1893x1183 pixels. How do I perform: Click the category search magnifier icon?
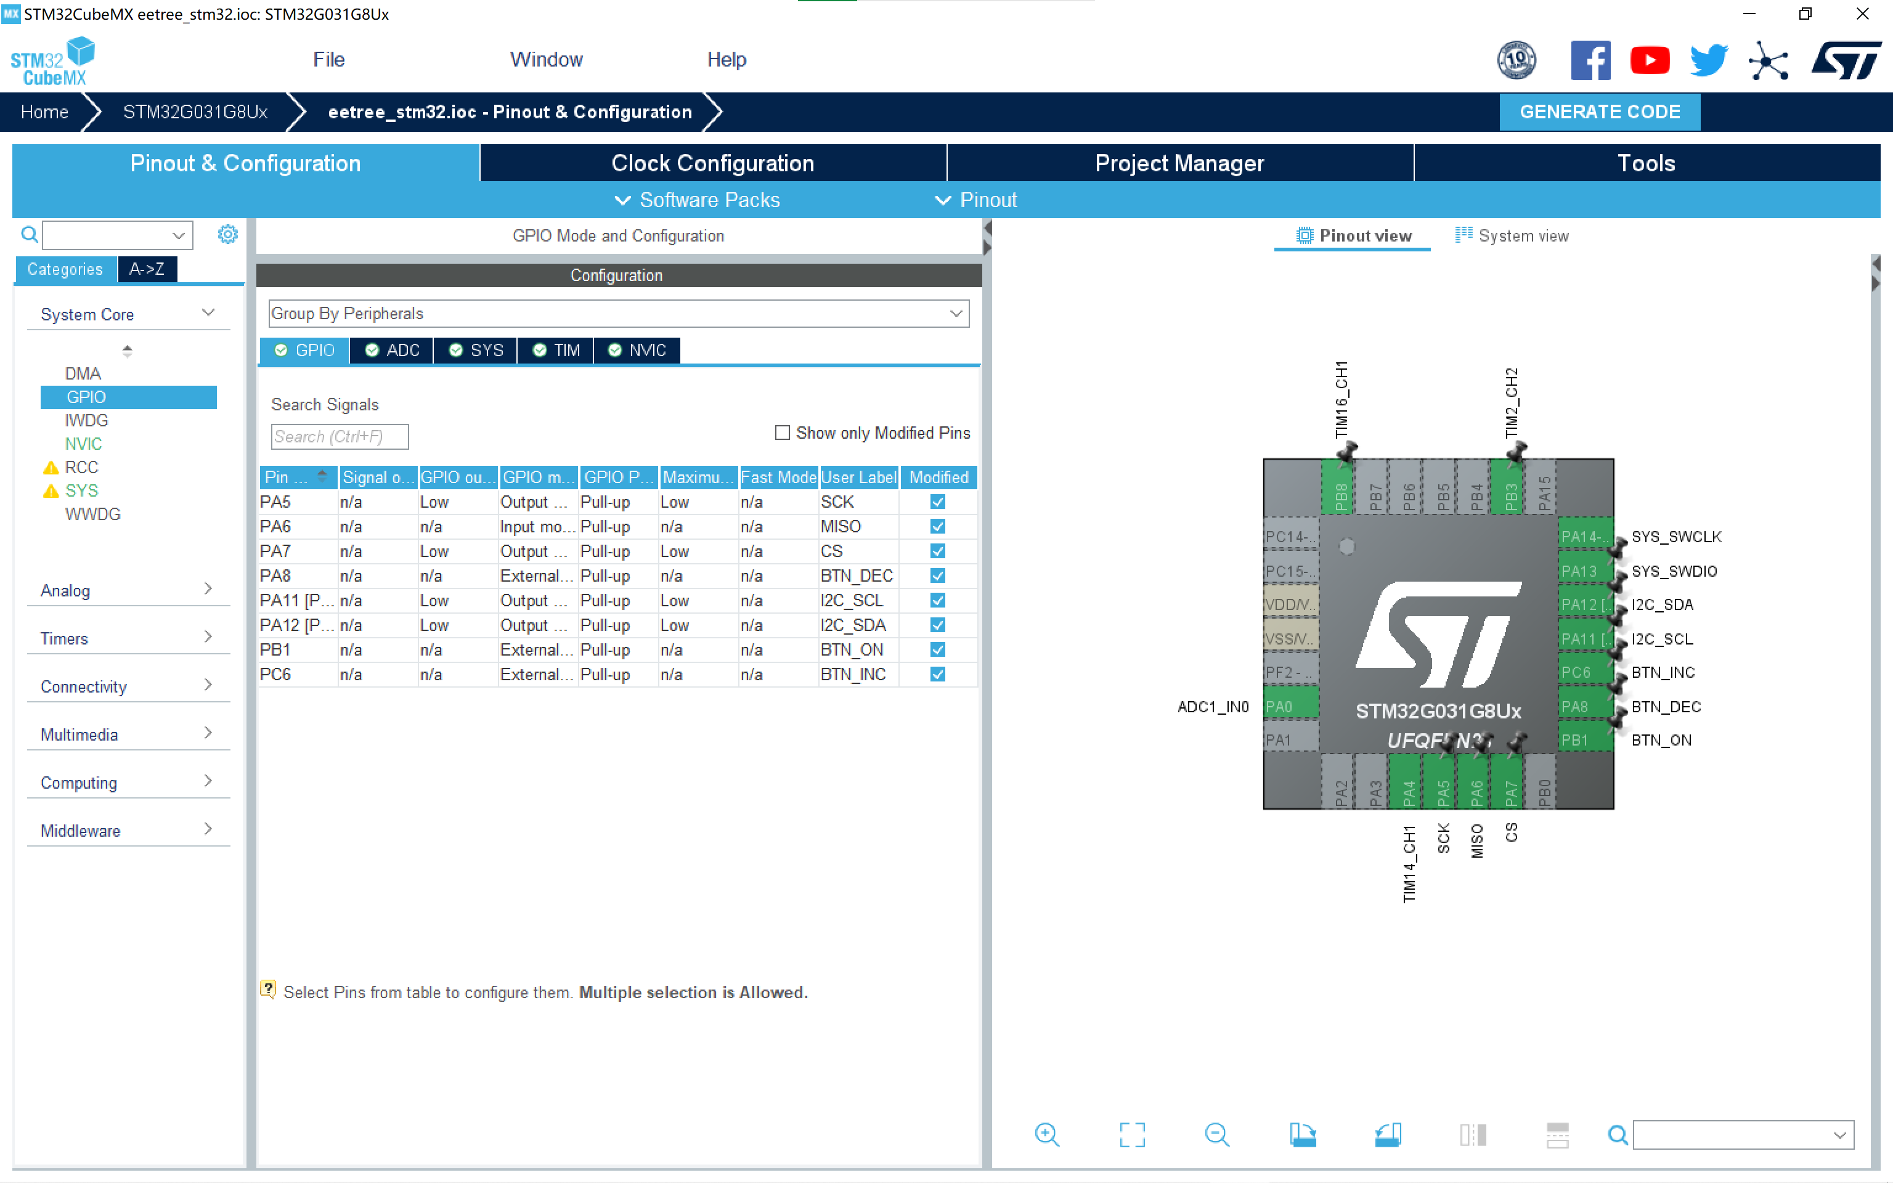[30, 234]
